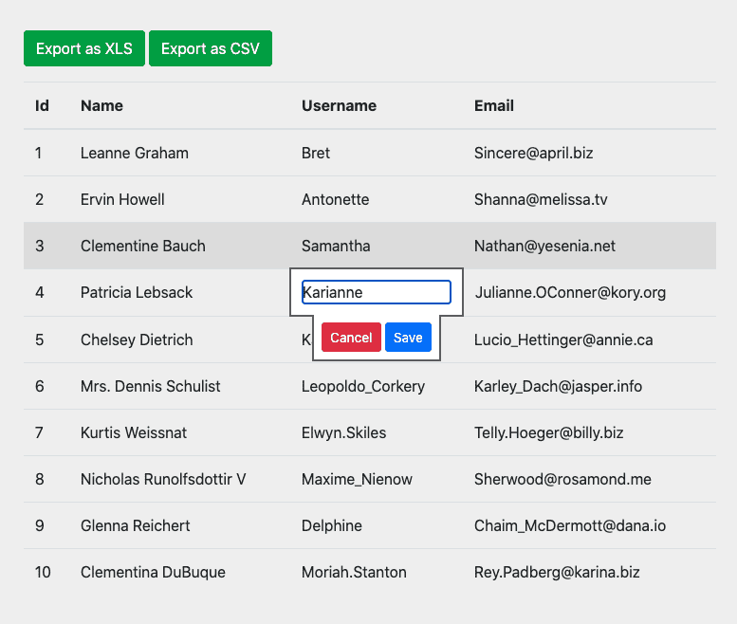The image size is (737, 624).
Task: Click the Export as XLS button
Action: click(84, 48)
